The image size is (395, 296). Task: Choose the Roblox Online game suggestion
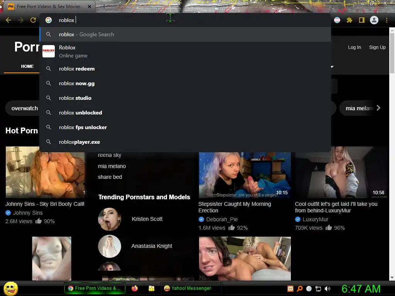pyautogui.click(x=185, y=51)
